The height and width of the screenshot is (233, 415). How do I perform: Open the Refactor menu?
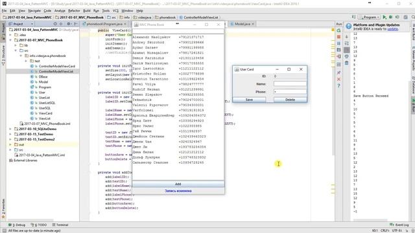(x=74, y=10)
